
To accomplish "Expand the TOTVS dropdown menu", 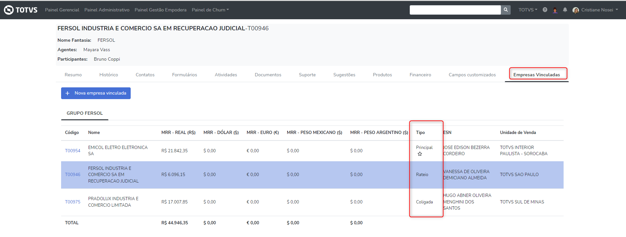I will (528, 10).
